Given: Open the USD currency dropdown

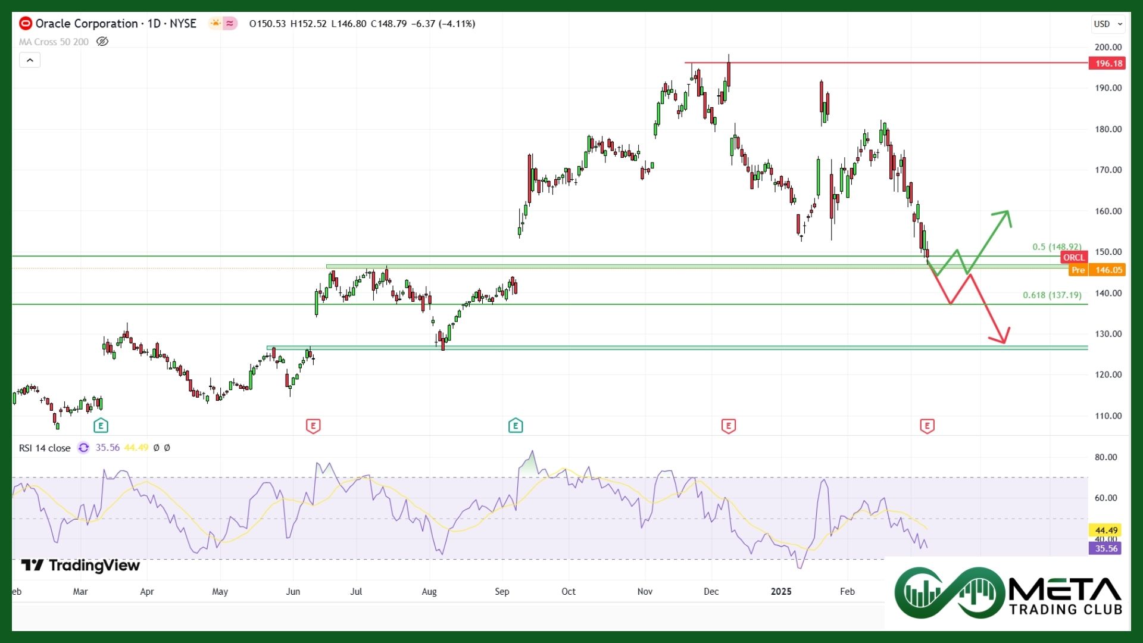Looking at the screenshot, I should tap(1108, 24).
